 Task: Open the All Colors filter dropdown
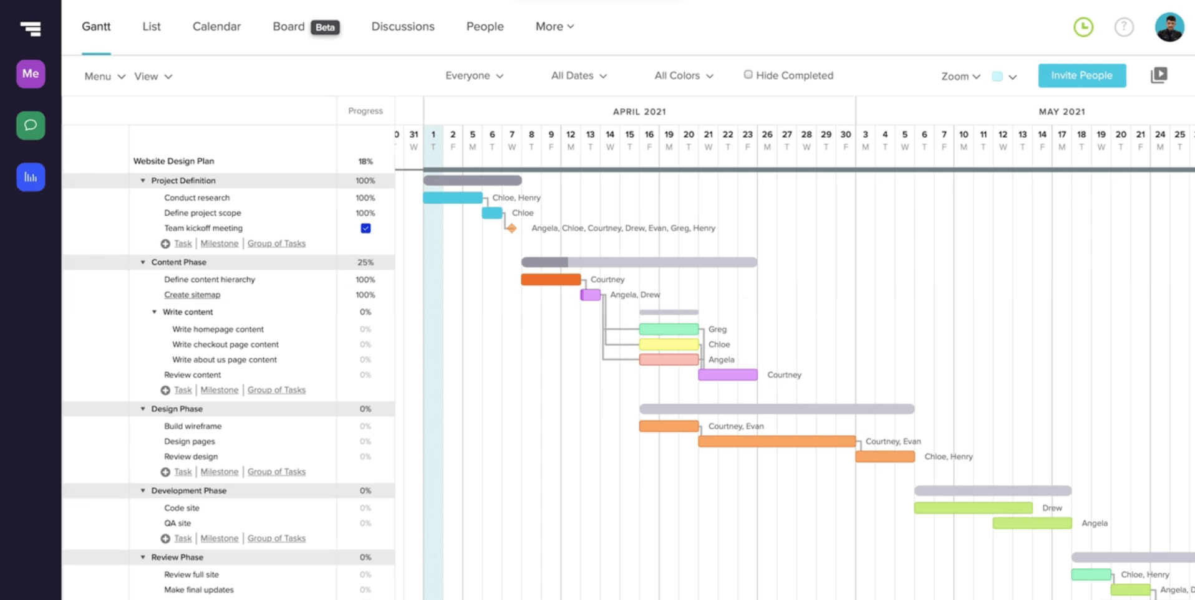pos(683,75)
